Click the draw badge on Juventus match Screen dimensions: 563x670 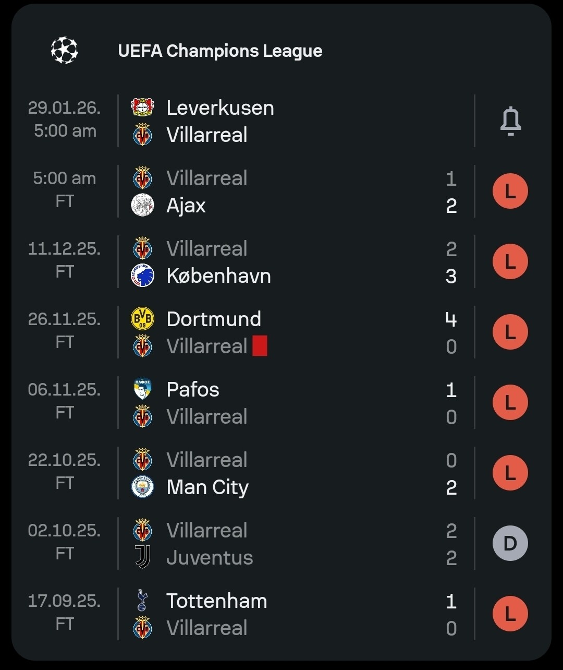coord(510,544)
